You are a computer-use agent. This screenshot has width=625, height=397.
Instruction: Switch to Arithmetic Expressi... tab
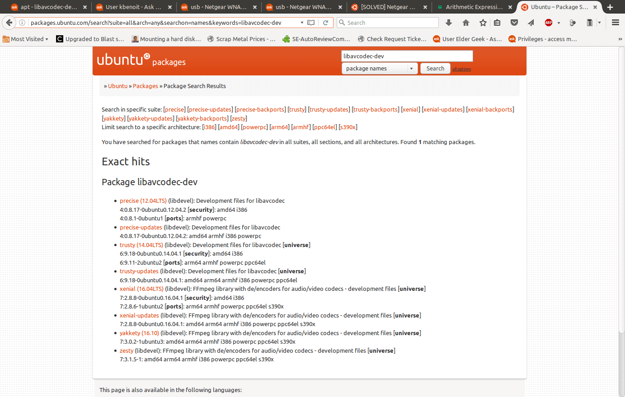click(474, 7)
